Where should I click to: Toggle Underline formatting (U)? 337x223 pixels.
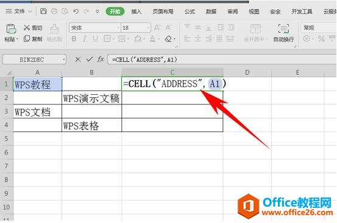(x=95, y=39)
